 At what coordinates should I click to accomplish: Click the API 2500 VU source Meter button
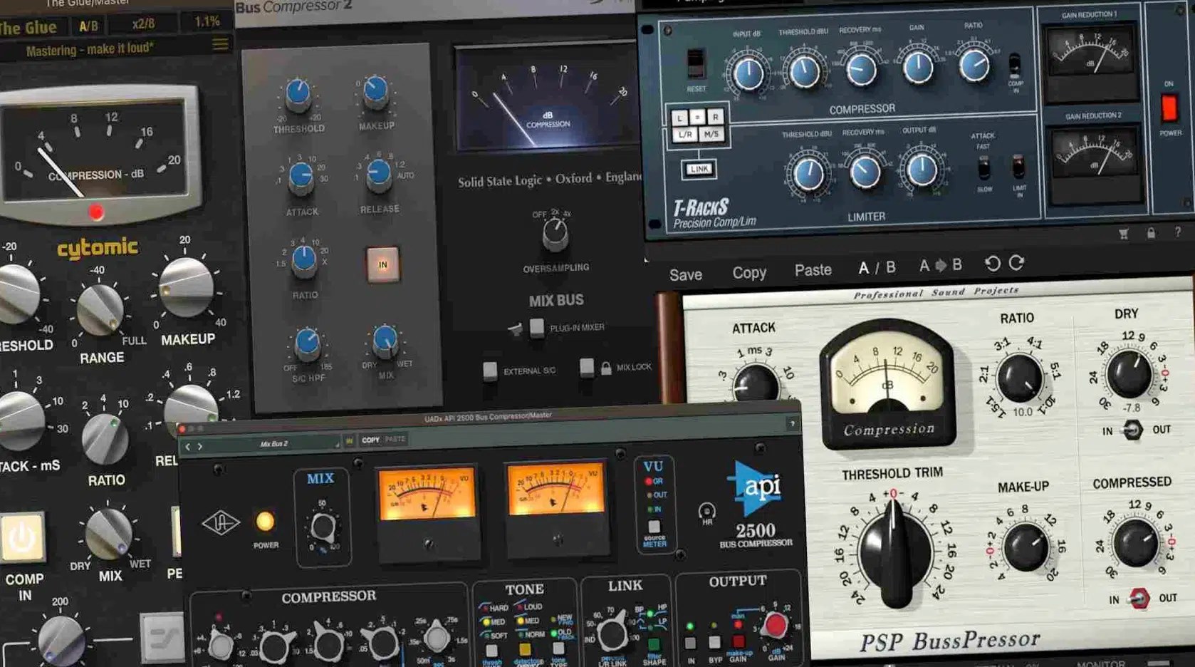tap(654, 527)
